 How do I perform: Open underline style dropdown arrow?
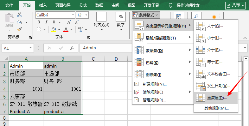pos(60,22)
